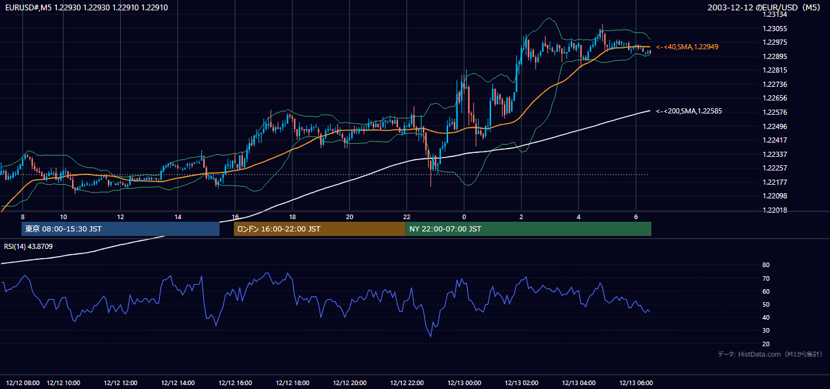This screenshot has width=830, height=389.
Task: Click the 12/13 02:00 date label
Action: [x=521, y=383]
